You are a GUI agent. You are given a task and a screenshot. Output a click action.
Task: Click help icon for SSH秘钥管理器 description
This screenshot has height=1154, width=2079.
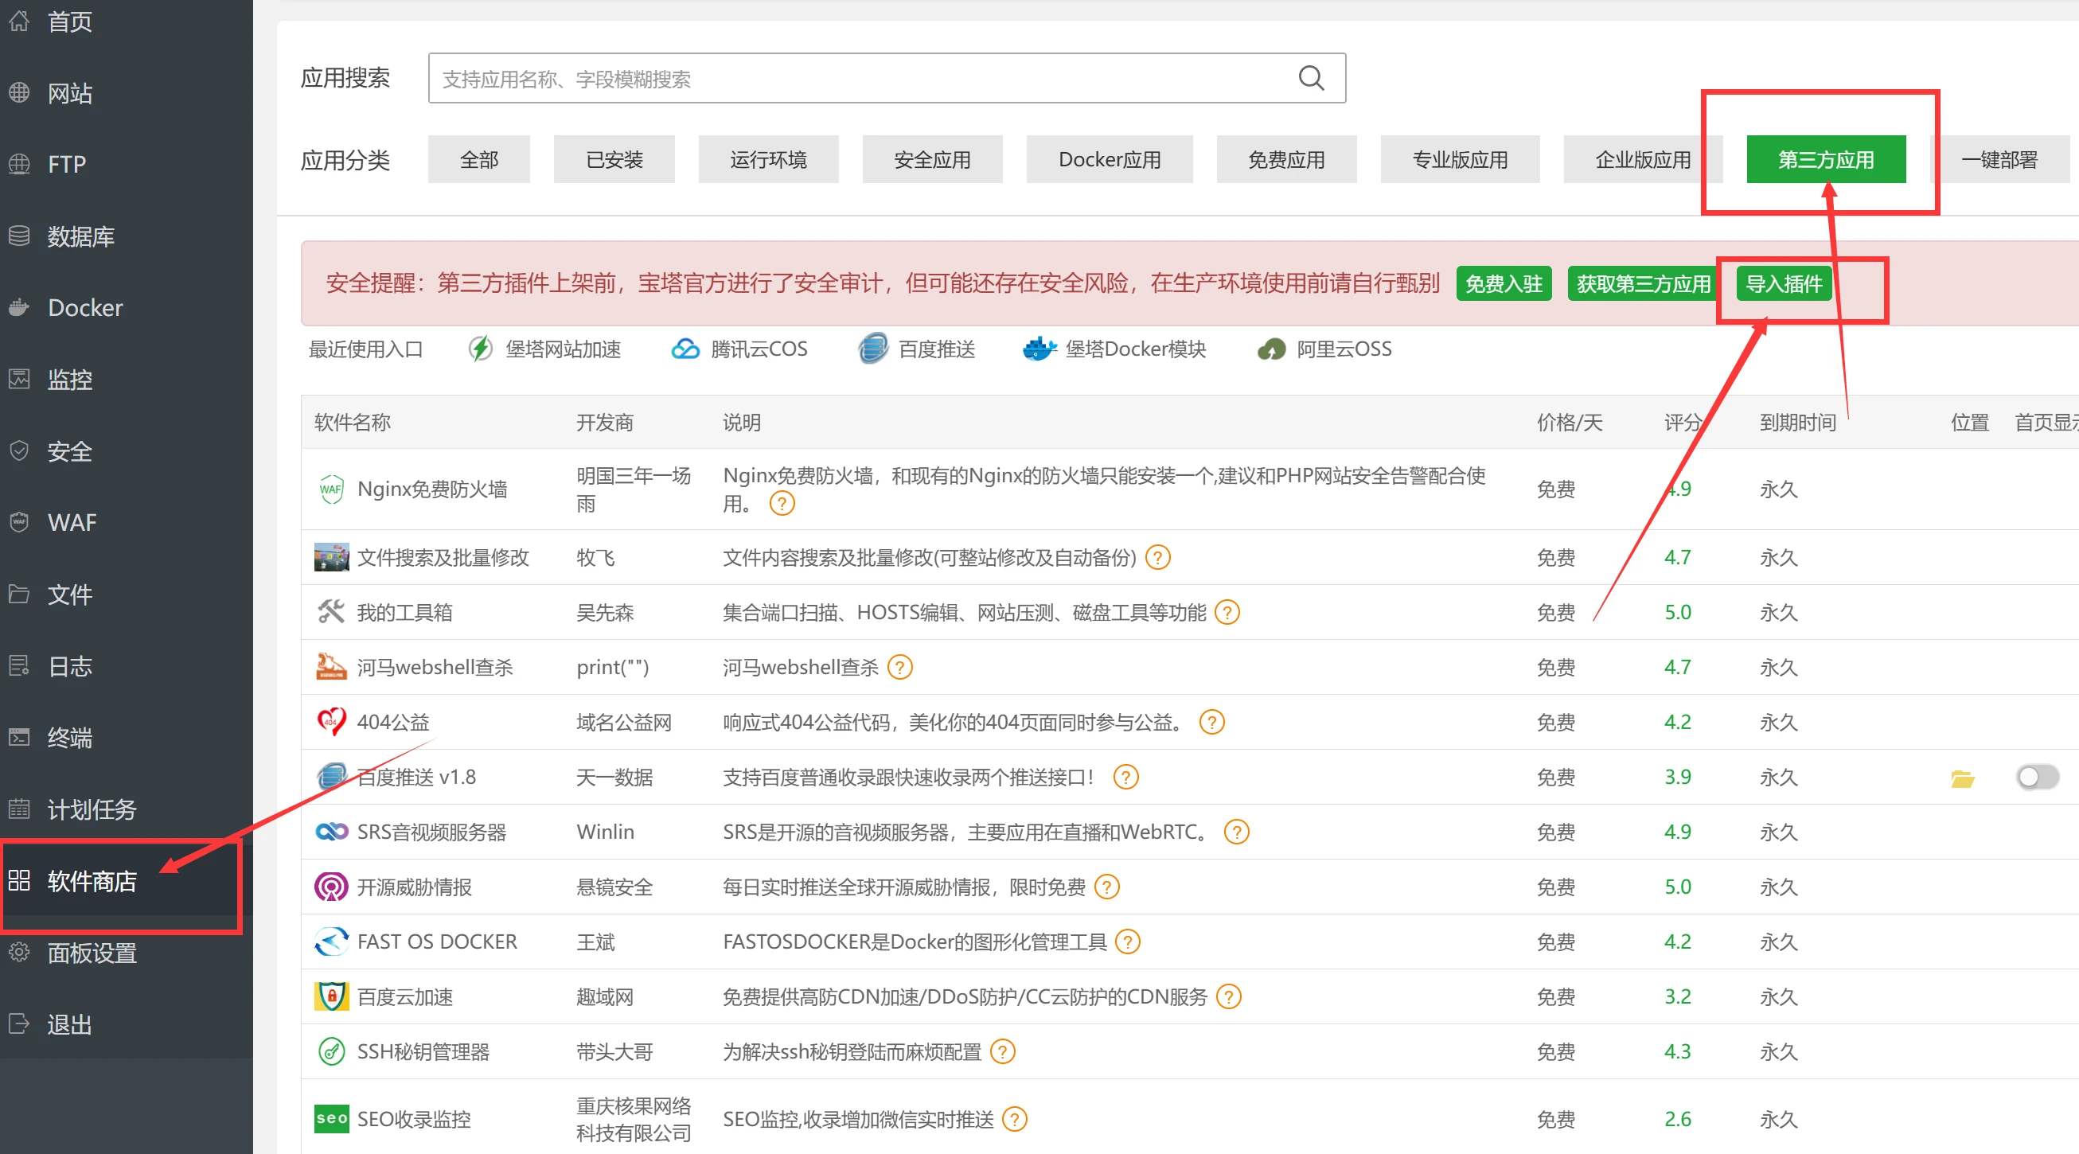1001,1051
